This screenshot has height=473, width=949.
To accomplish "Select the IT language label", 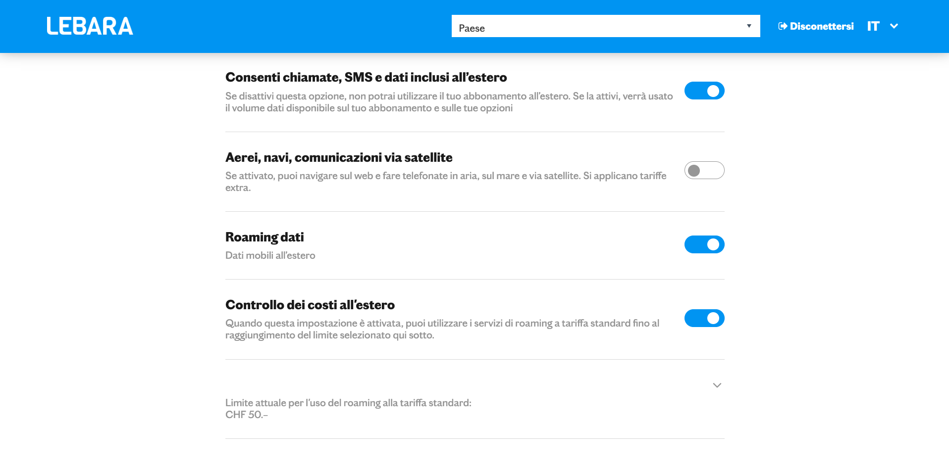I will pos(873,26).
